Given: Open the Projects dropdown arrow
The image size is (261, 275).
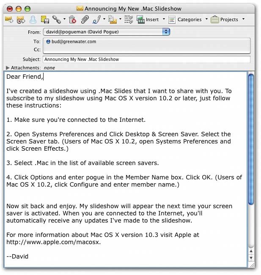Looking at the screenshot, I should pyautogui.click(x=243, y=19).
